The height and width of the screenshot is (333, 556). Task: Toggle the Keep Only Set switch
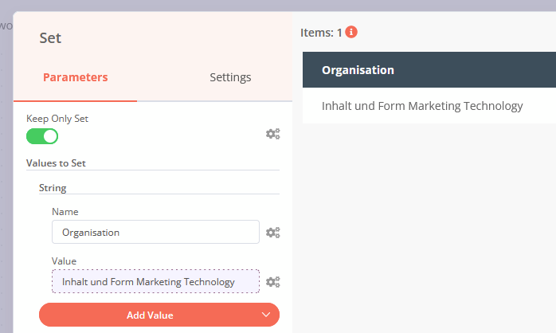pyautogui.click(x=42, y=136)
